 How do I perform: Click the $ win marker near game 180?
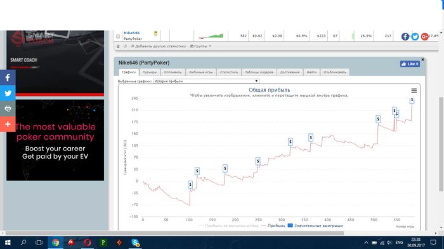pyautogui.click(x=225, y=169)
